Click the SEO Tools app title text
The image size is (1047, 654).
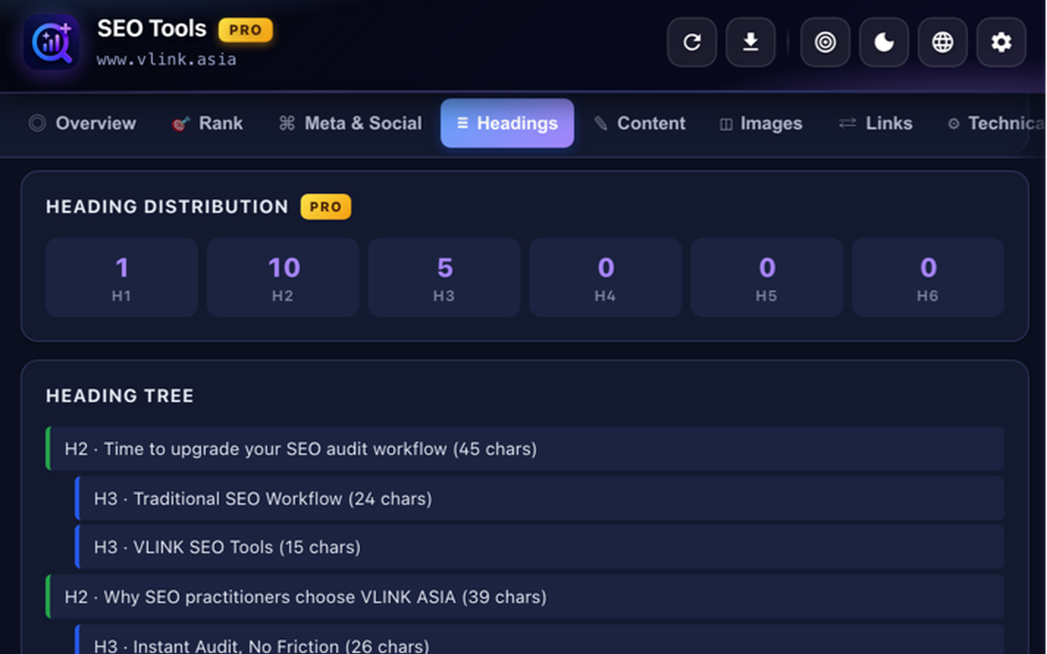(152, 29)
